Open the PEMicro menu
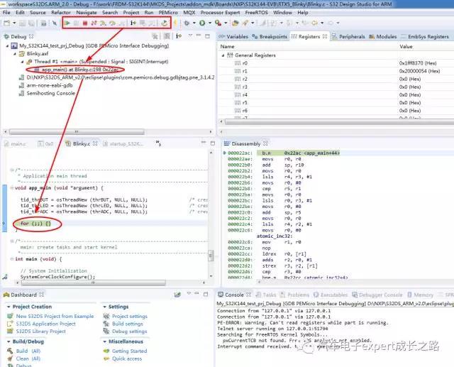454x367 pixels. (168, 13)
